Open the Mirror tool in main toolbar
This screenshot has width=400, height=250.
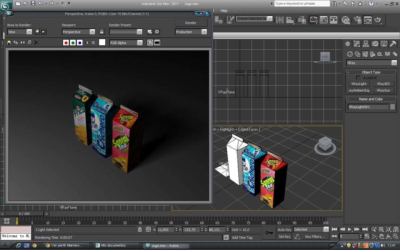coord(280,20)
